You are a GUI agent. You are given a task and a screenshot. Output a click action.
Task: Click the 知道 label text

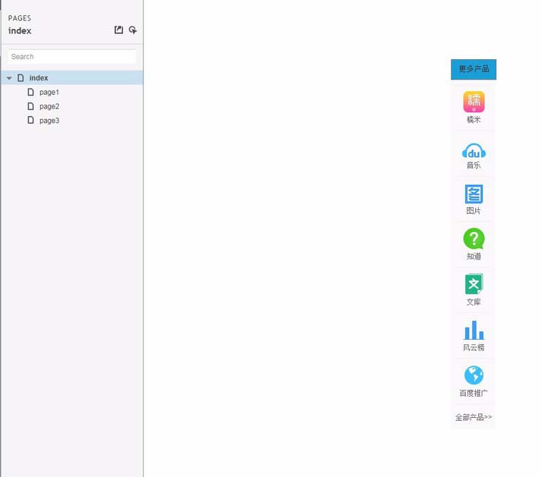(474, 256)
